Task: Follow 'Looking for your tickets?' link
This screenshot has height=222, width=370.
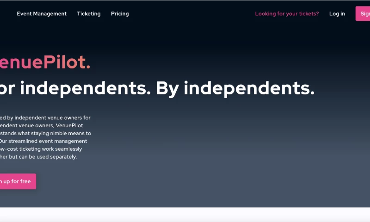Action: [287, 14]
